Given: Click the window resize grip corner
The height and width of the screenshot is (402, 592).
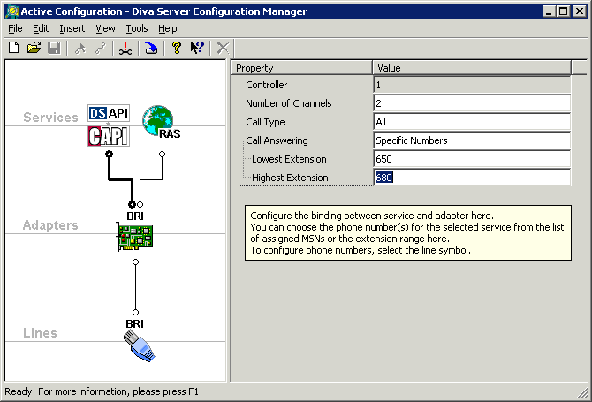Looking at the screenshot, I should click(583, 393).
